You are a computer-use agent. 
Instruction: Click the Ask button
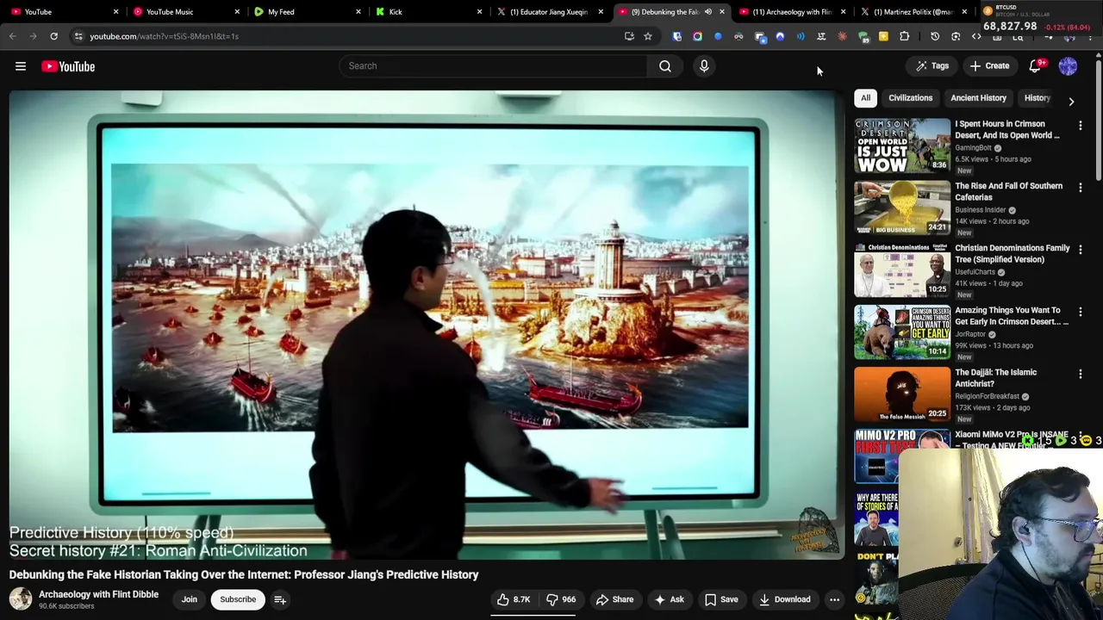pyautogui.click(x=669, y=599)
